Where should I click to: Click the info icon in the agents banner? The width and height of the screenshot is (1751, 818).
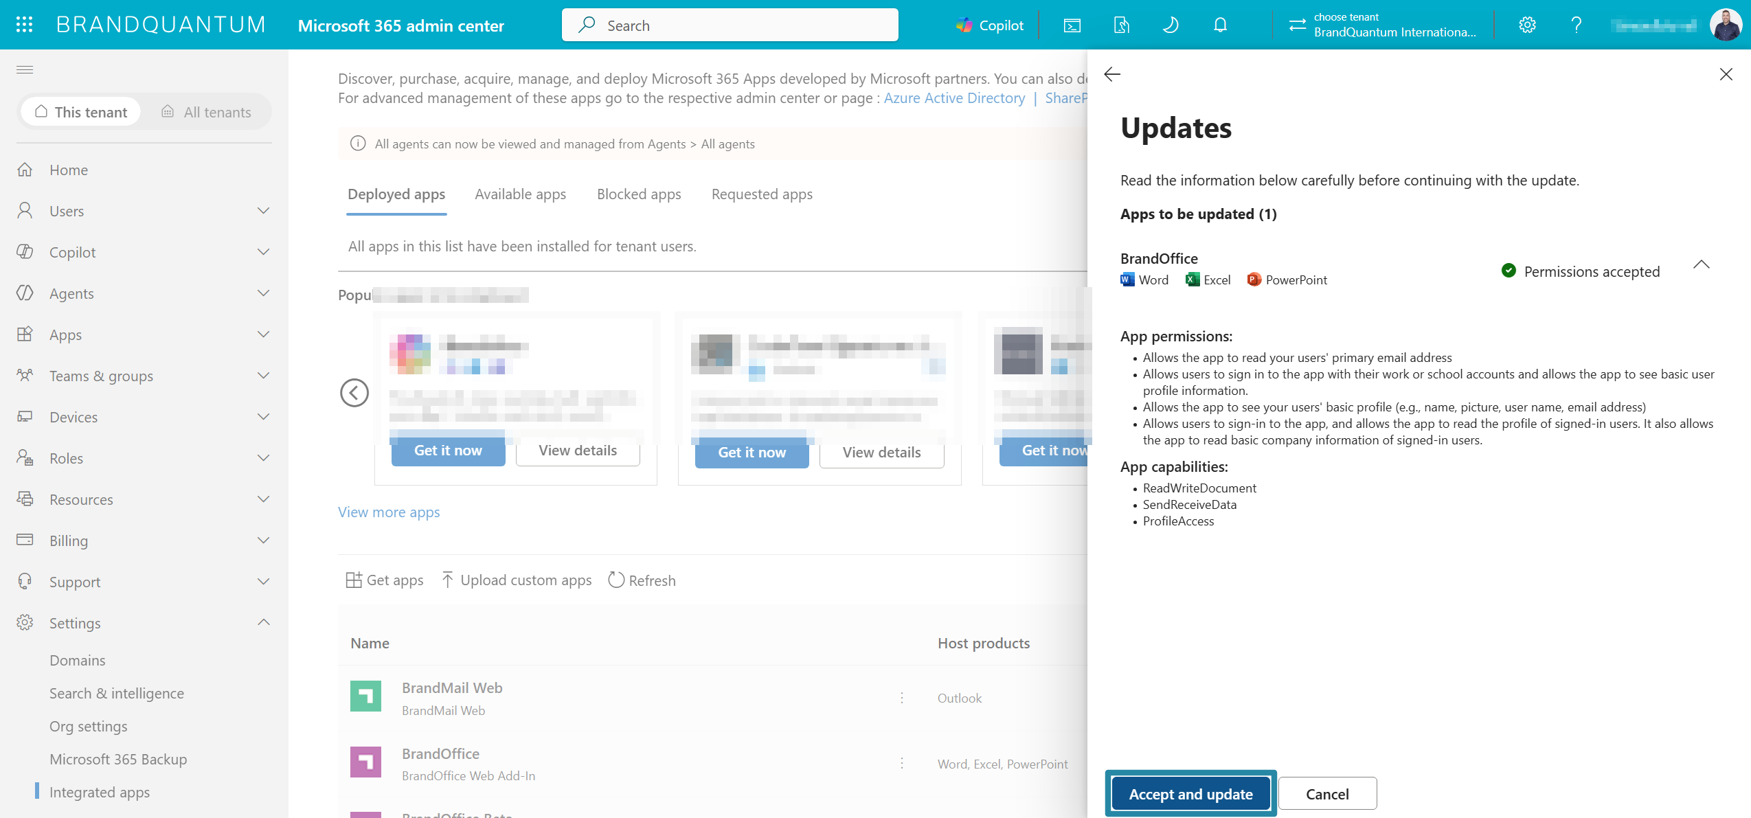(358, 144)
